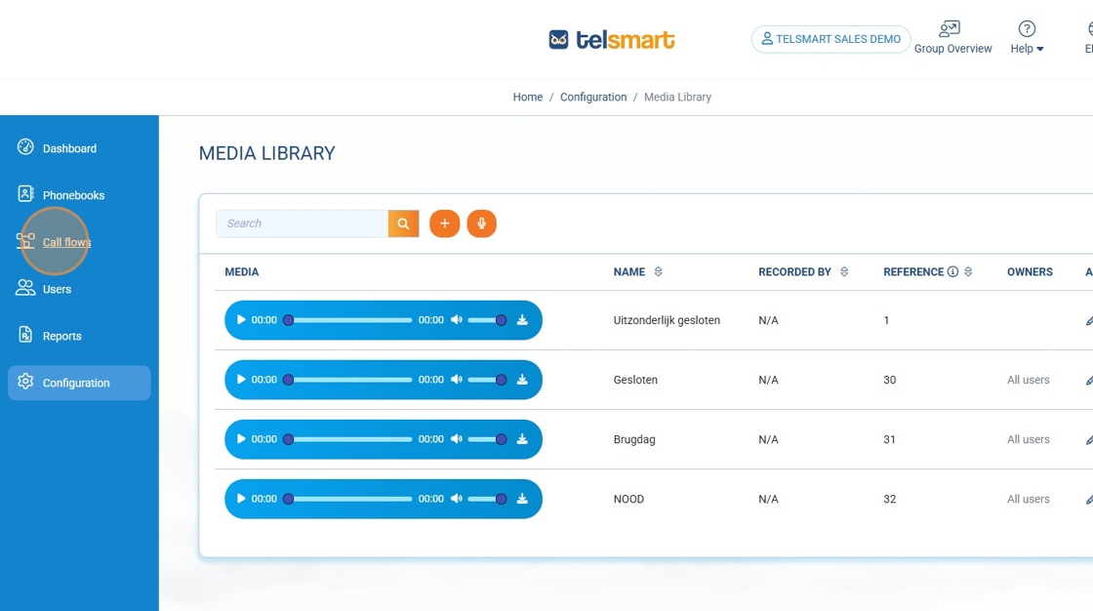
Task: Mute the Brugdag audio player
Action: point(456,439)
